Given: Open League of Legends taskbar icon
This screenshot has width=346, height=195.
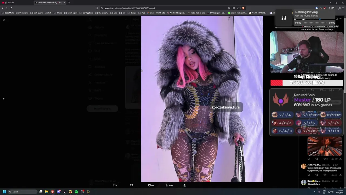Looking at the screenshot, I should [88, 192].
